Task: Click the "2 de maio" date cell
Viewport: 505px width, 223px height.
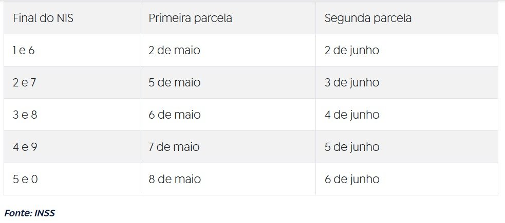Action: tap(174, 51)
